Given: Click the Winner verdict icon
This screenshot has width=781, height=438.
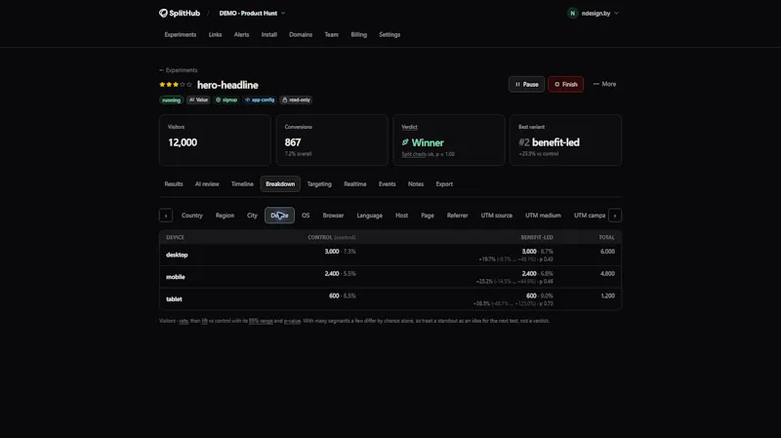Looking at the screenshot, I should 405,142.
